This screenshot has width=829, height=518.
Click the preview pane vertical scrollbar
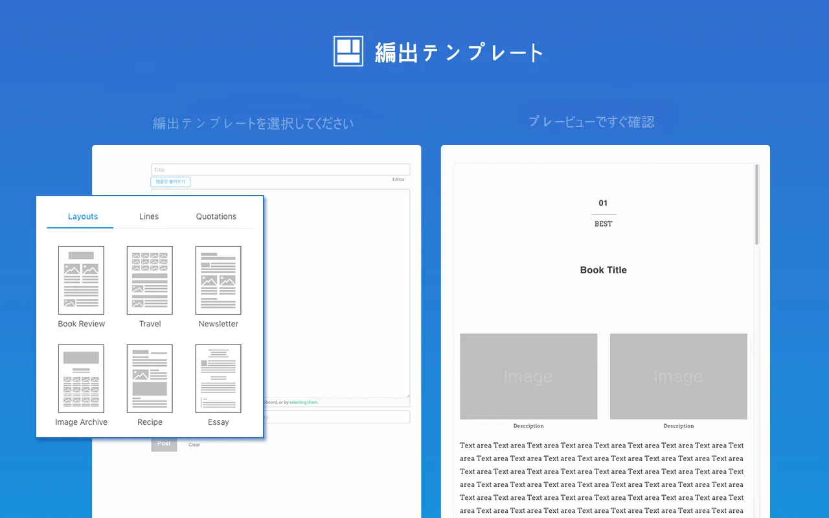(x=756, y=205)
